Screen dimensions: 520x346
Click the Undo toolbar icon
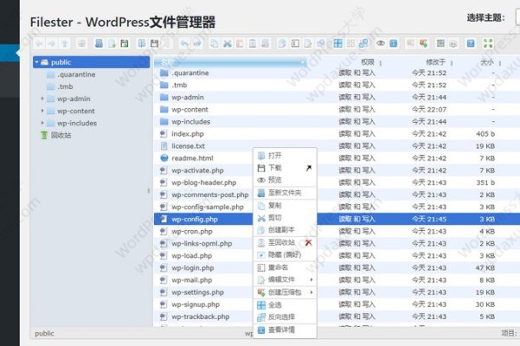184,43
